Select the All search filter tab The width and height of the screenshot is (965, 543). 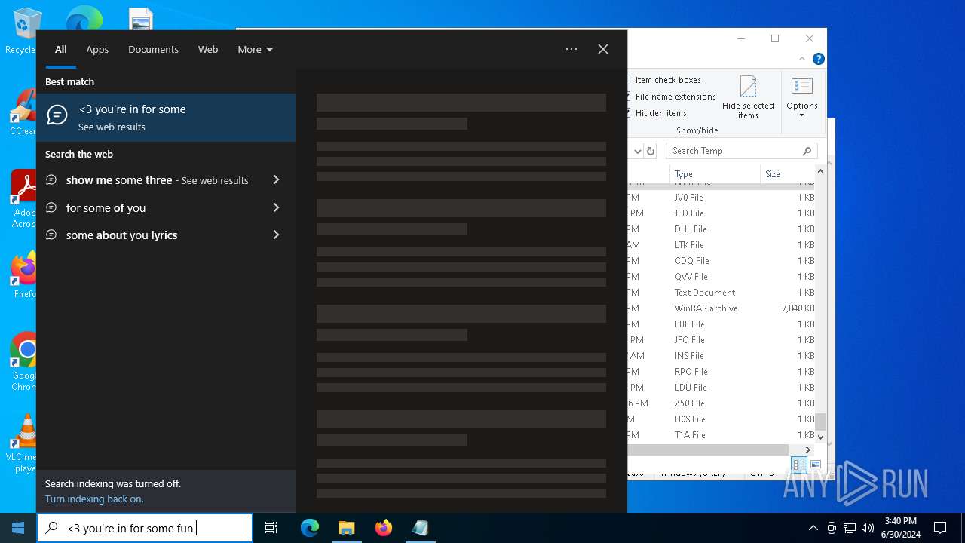(61, 49)
